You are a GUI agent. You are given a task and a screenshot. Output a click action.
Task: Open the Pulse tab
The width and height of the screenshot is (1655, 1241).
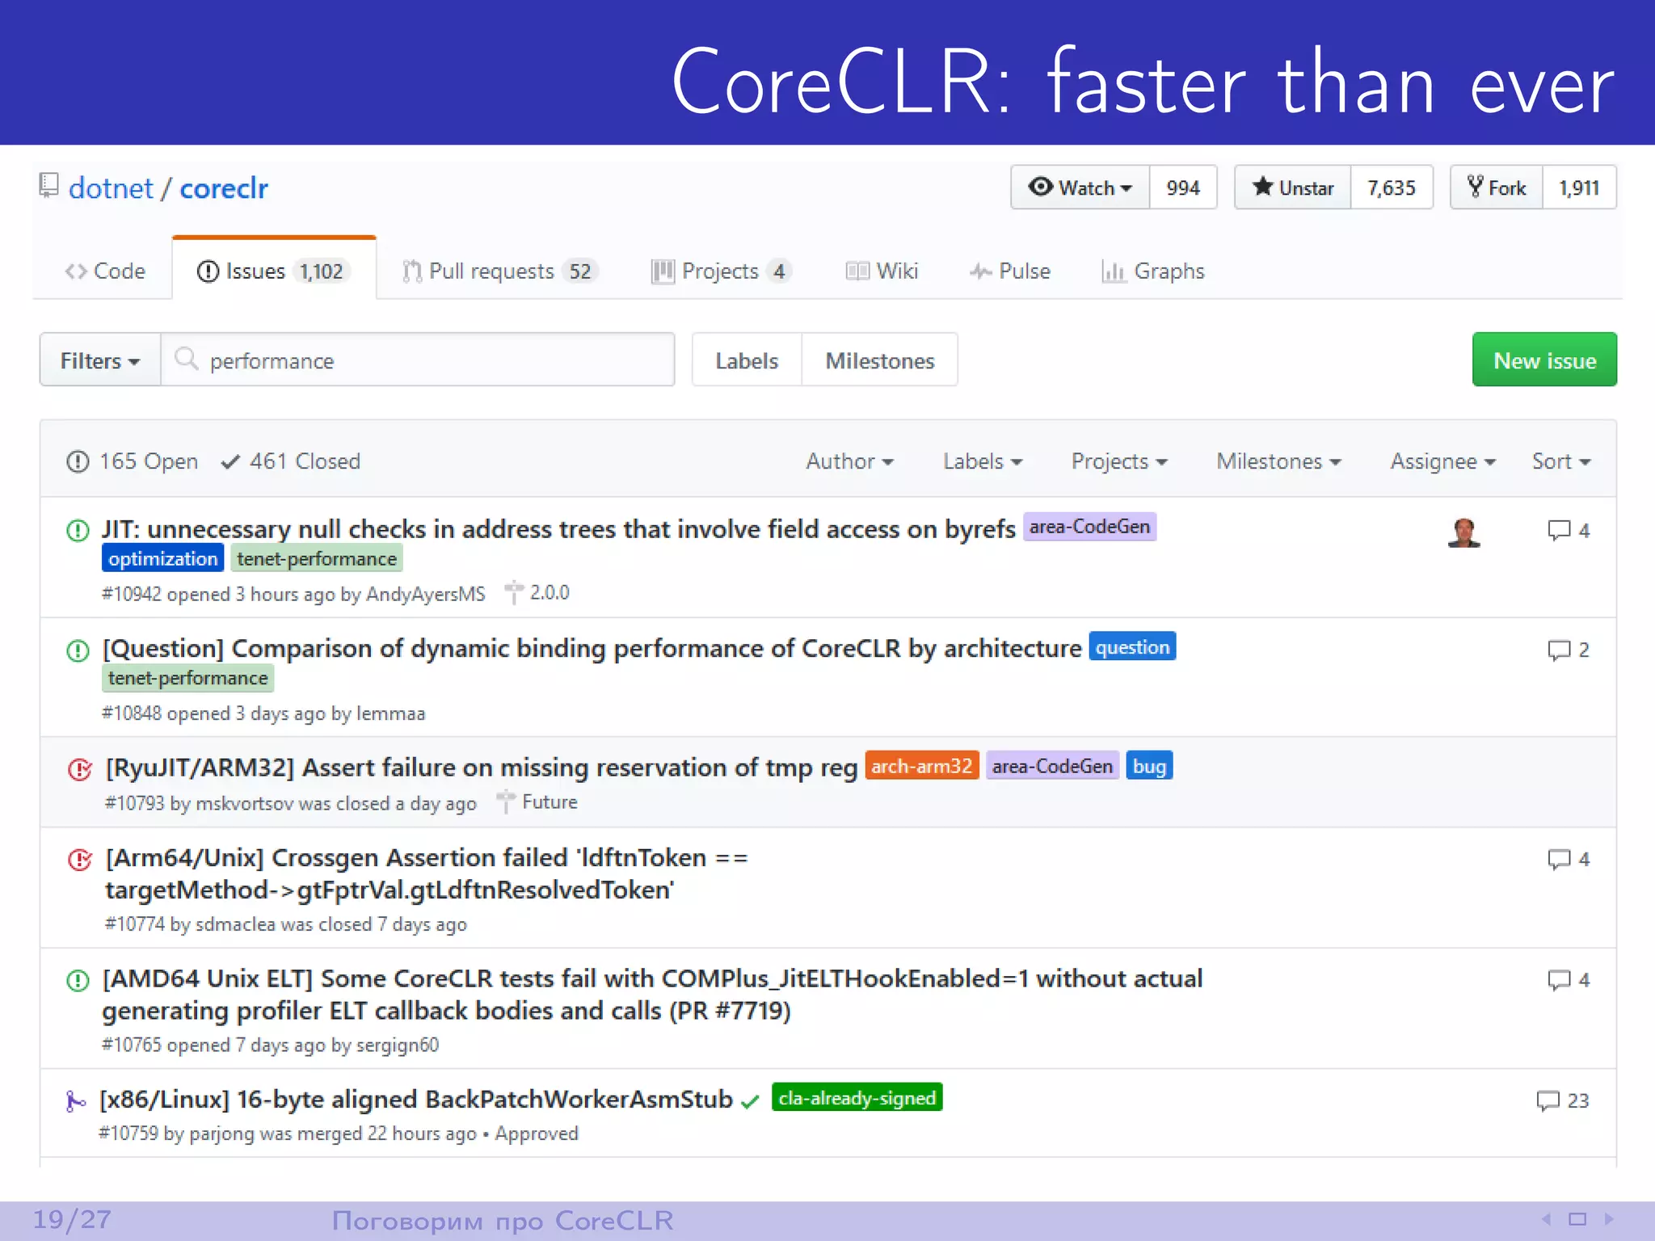(1010, 271)
